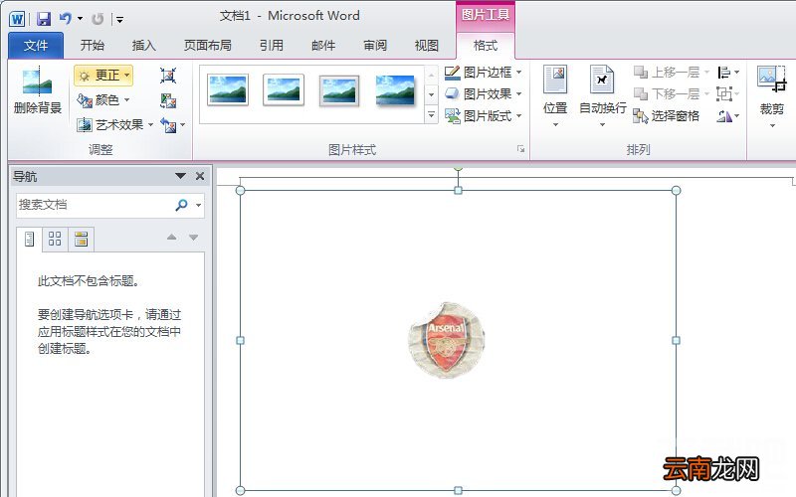Image resolution: width=796 pixels, height=497 pixels.
Task: Switch to the 插入 tab
Action: pos(143,45)
